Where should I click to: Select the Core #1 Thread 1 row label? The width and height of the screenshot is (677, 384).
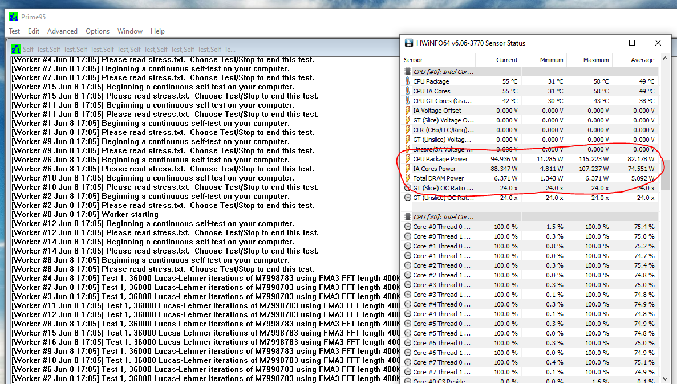pos(441,256)
